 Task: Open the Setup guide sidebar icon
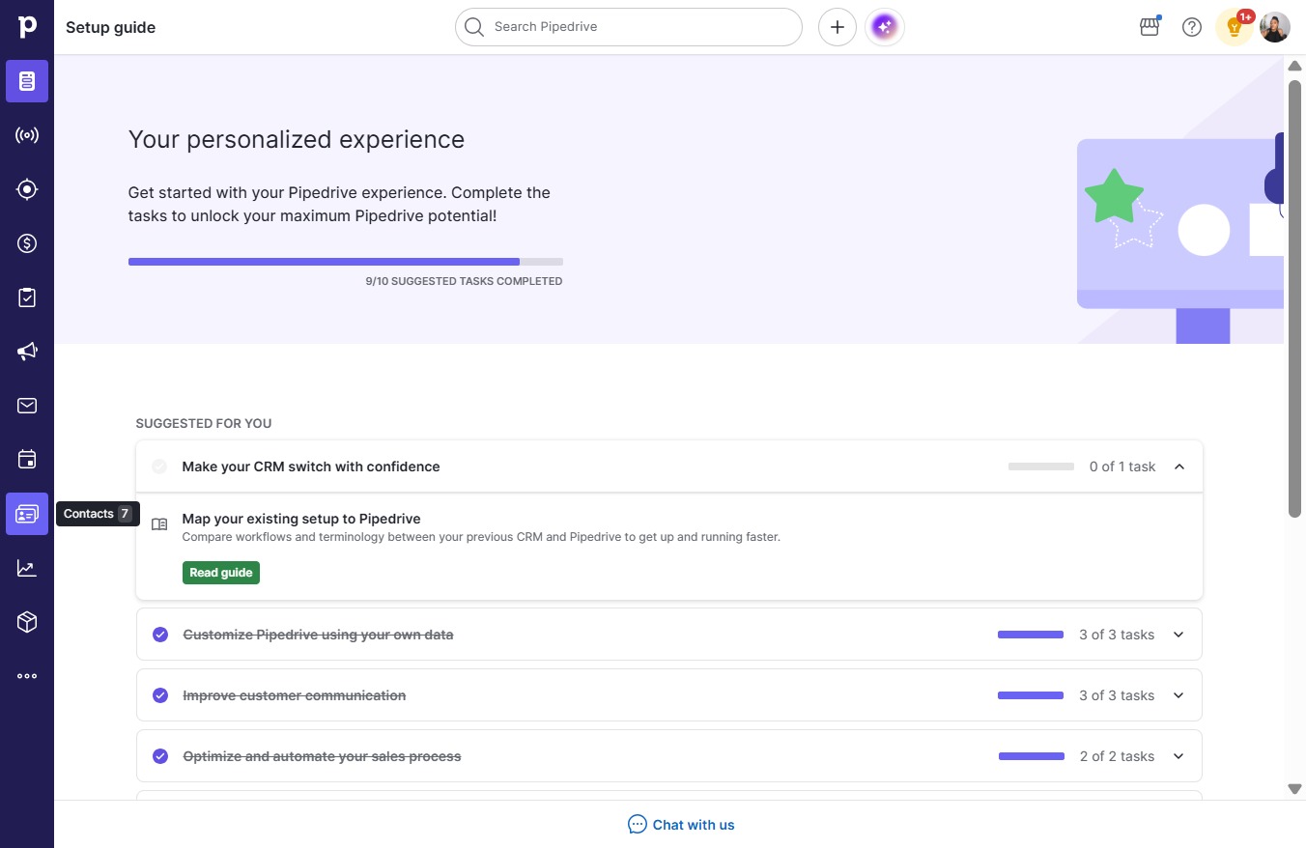tap(27, 81)
